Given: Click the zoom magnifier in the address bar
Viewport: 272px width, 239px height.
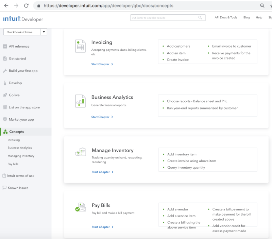Looking at the screenshot, I should coord(262,5).
